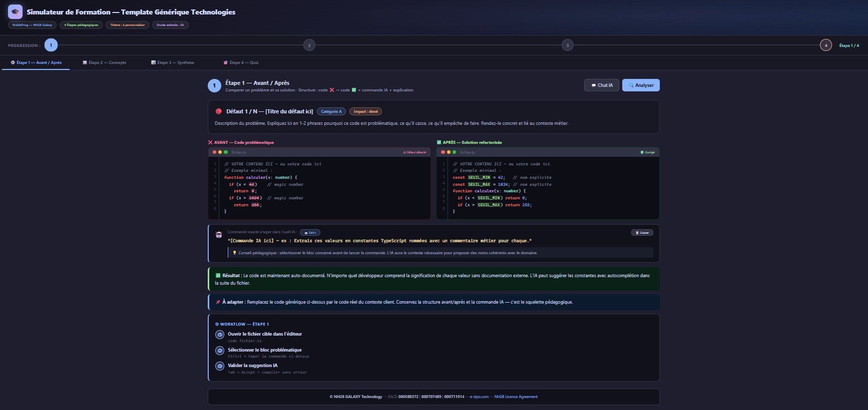Click workflow step 1 circle icon
Image resolution: width=868 pixels, height=410 pixels.
pos(220,335)
